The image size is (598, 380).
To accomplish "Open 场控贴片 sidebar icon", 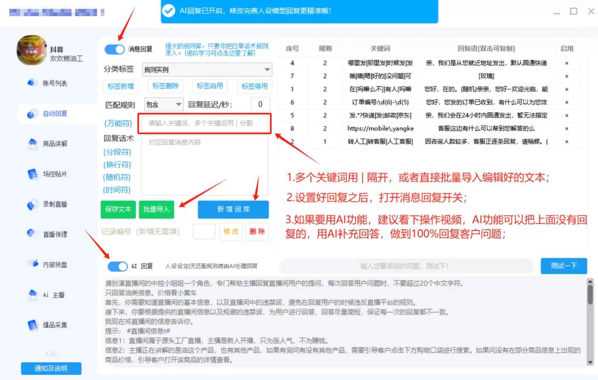I will coord(32,174).
